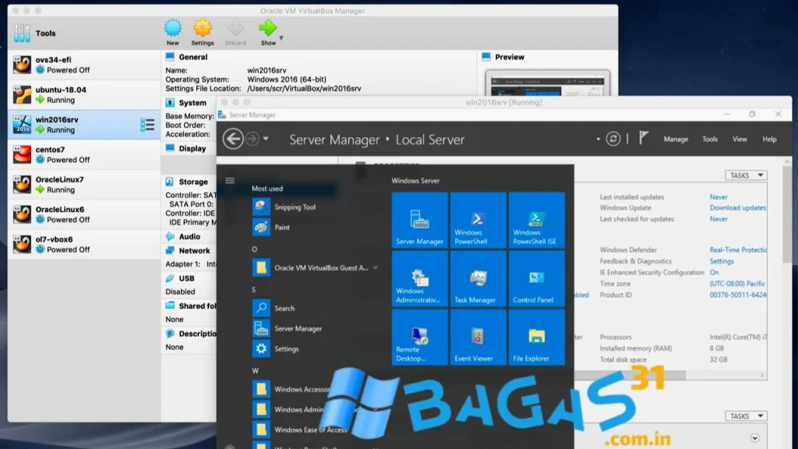Open the Windows PowerShell tile
Viewport: 798px width, 449px height.
(x=478, y=220)
